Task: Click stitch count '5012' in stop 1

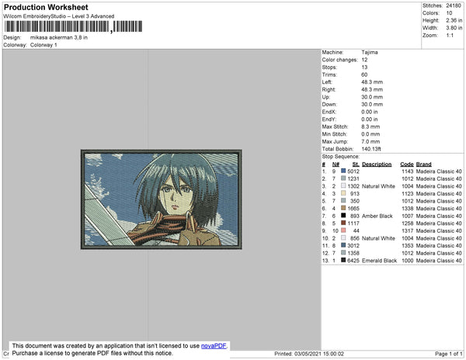Action: tap(353, 171)
